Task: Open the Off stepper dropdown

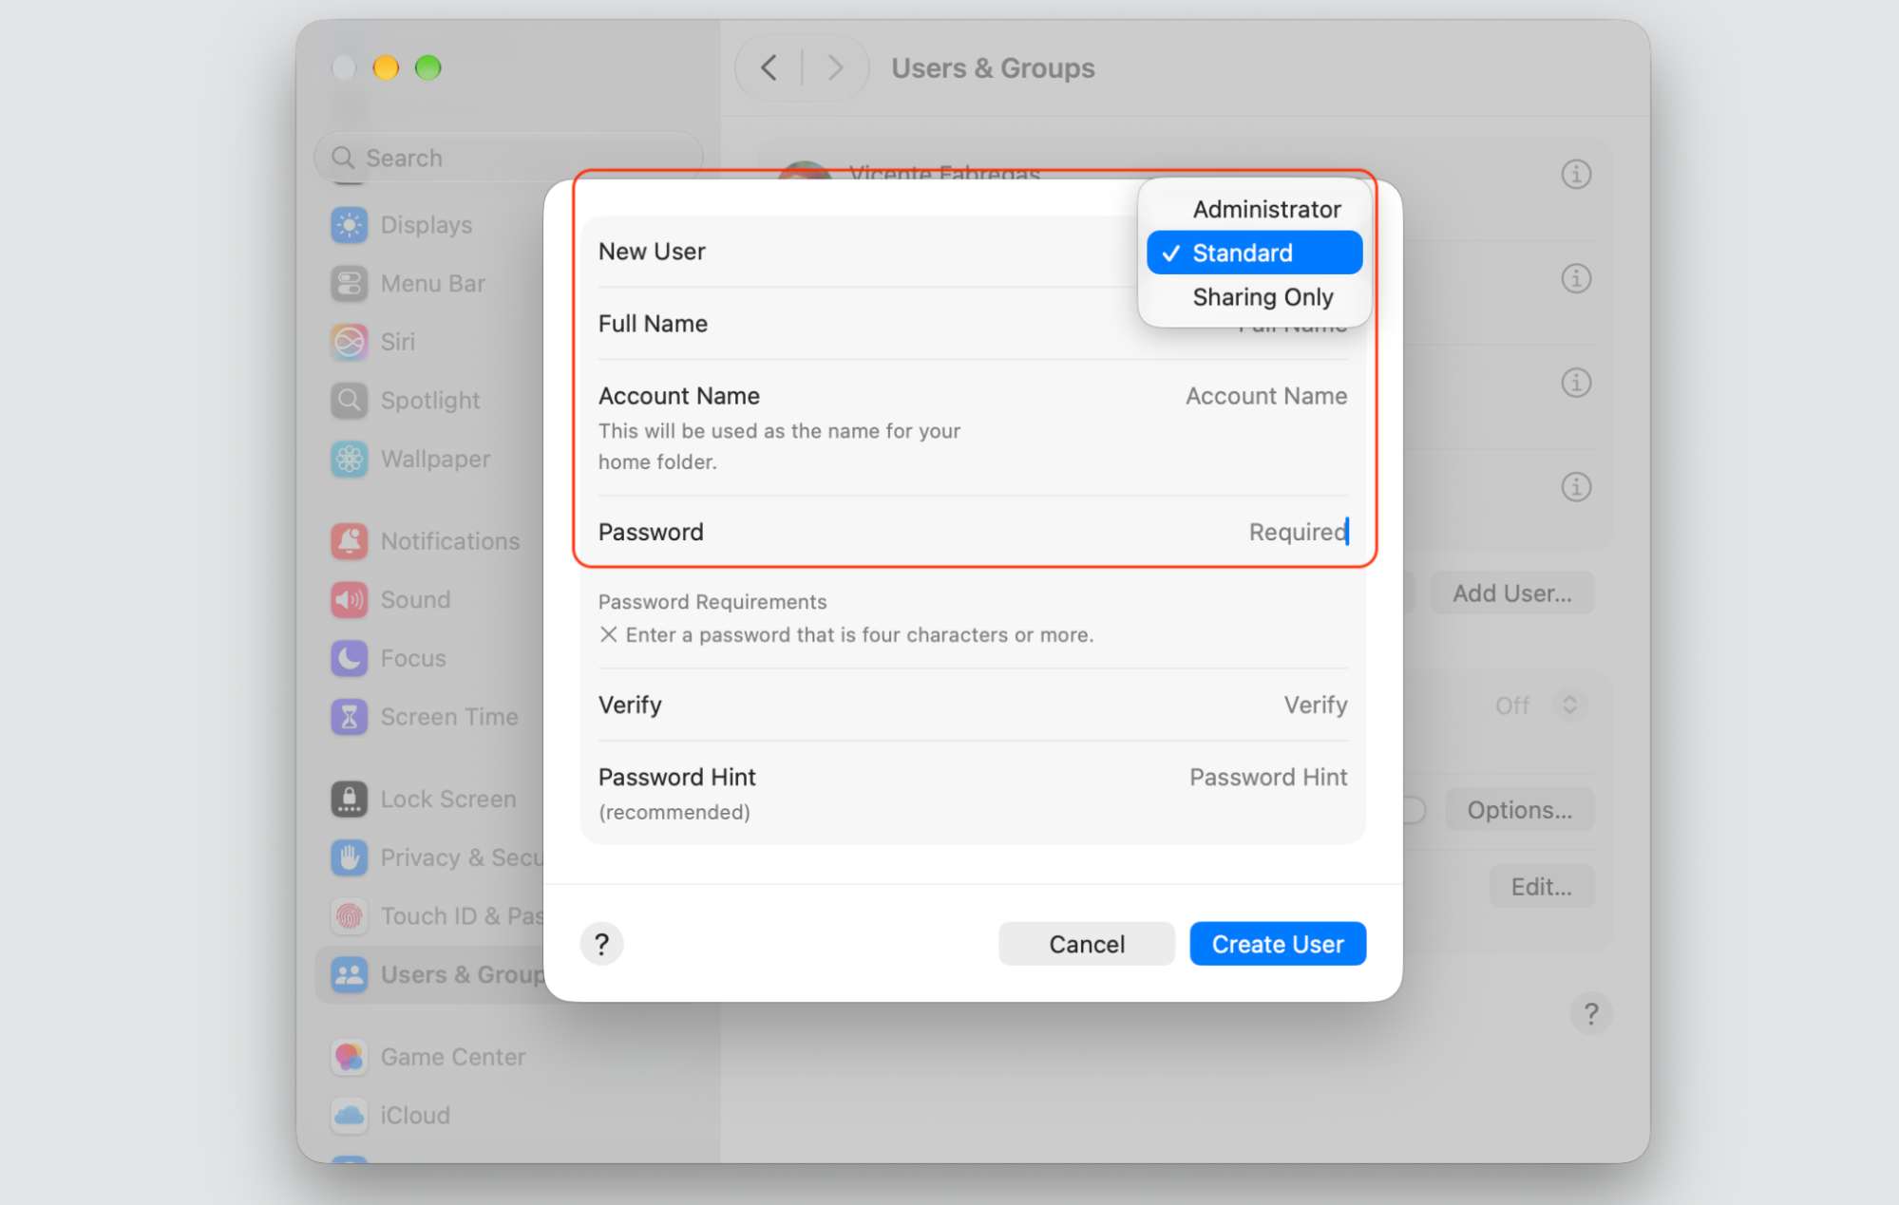Action: (1569, 706)
